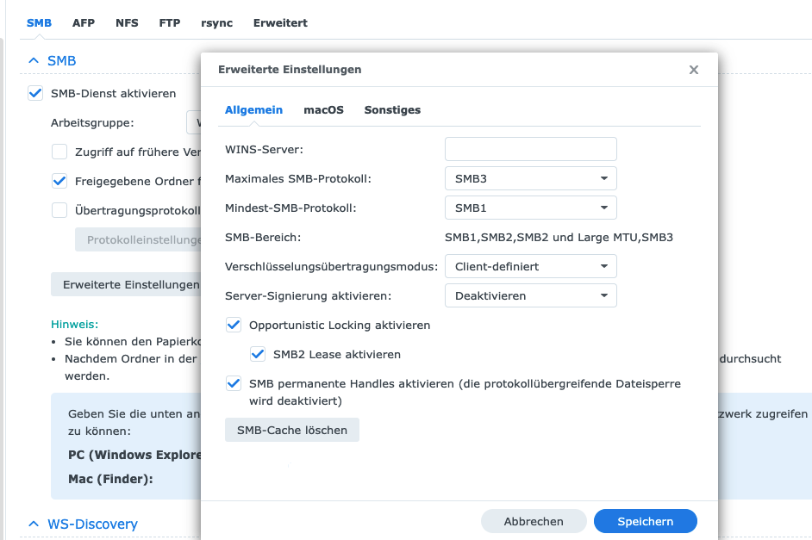This screenshot has width=812, height=540.
Task: Open the NFS tab
Action: point(127,23)
